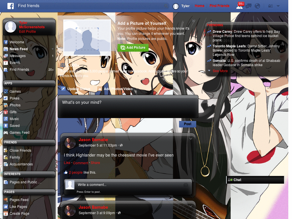
Task: Click the search magnifier icon in top bar
Action: pyautogui.click(x=166, y=6)
